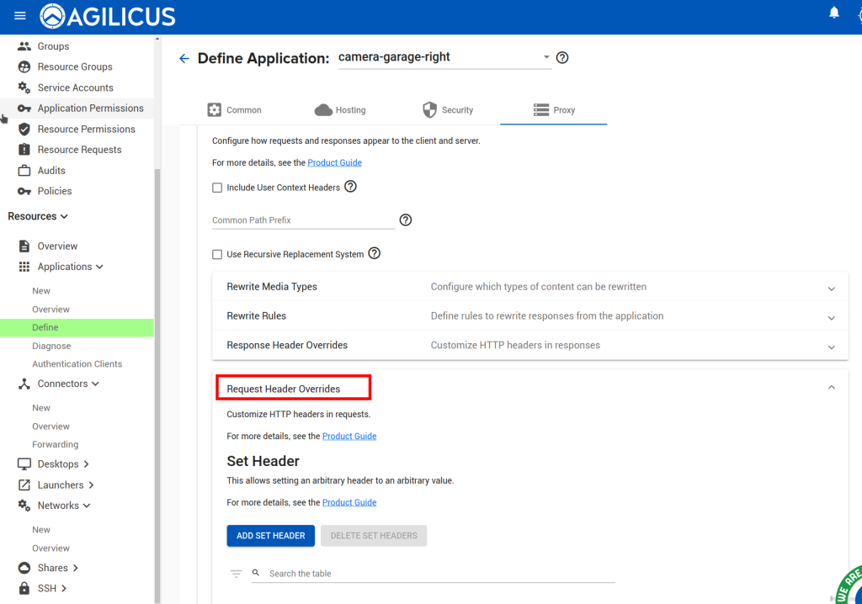The height and width of the screenshot is (604, 862).
Task: Click the back arrow beside Define Application
Action: pos(184,58)
